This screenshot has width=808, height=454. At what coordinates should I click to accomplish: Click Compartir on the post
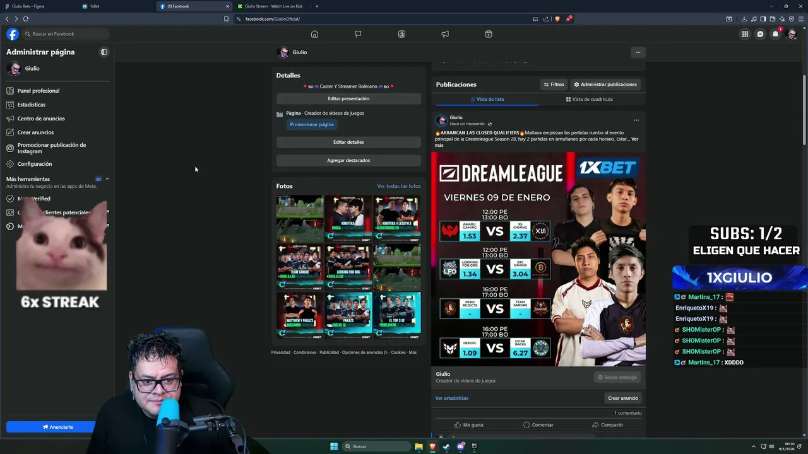[607, 425]
